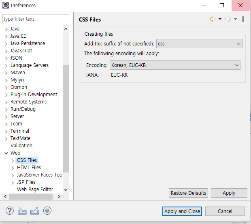Click the export preferences icon
251x224 pixels.
(x=35, y=211)
